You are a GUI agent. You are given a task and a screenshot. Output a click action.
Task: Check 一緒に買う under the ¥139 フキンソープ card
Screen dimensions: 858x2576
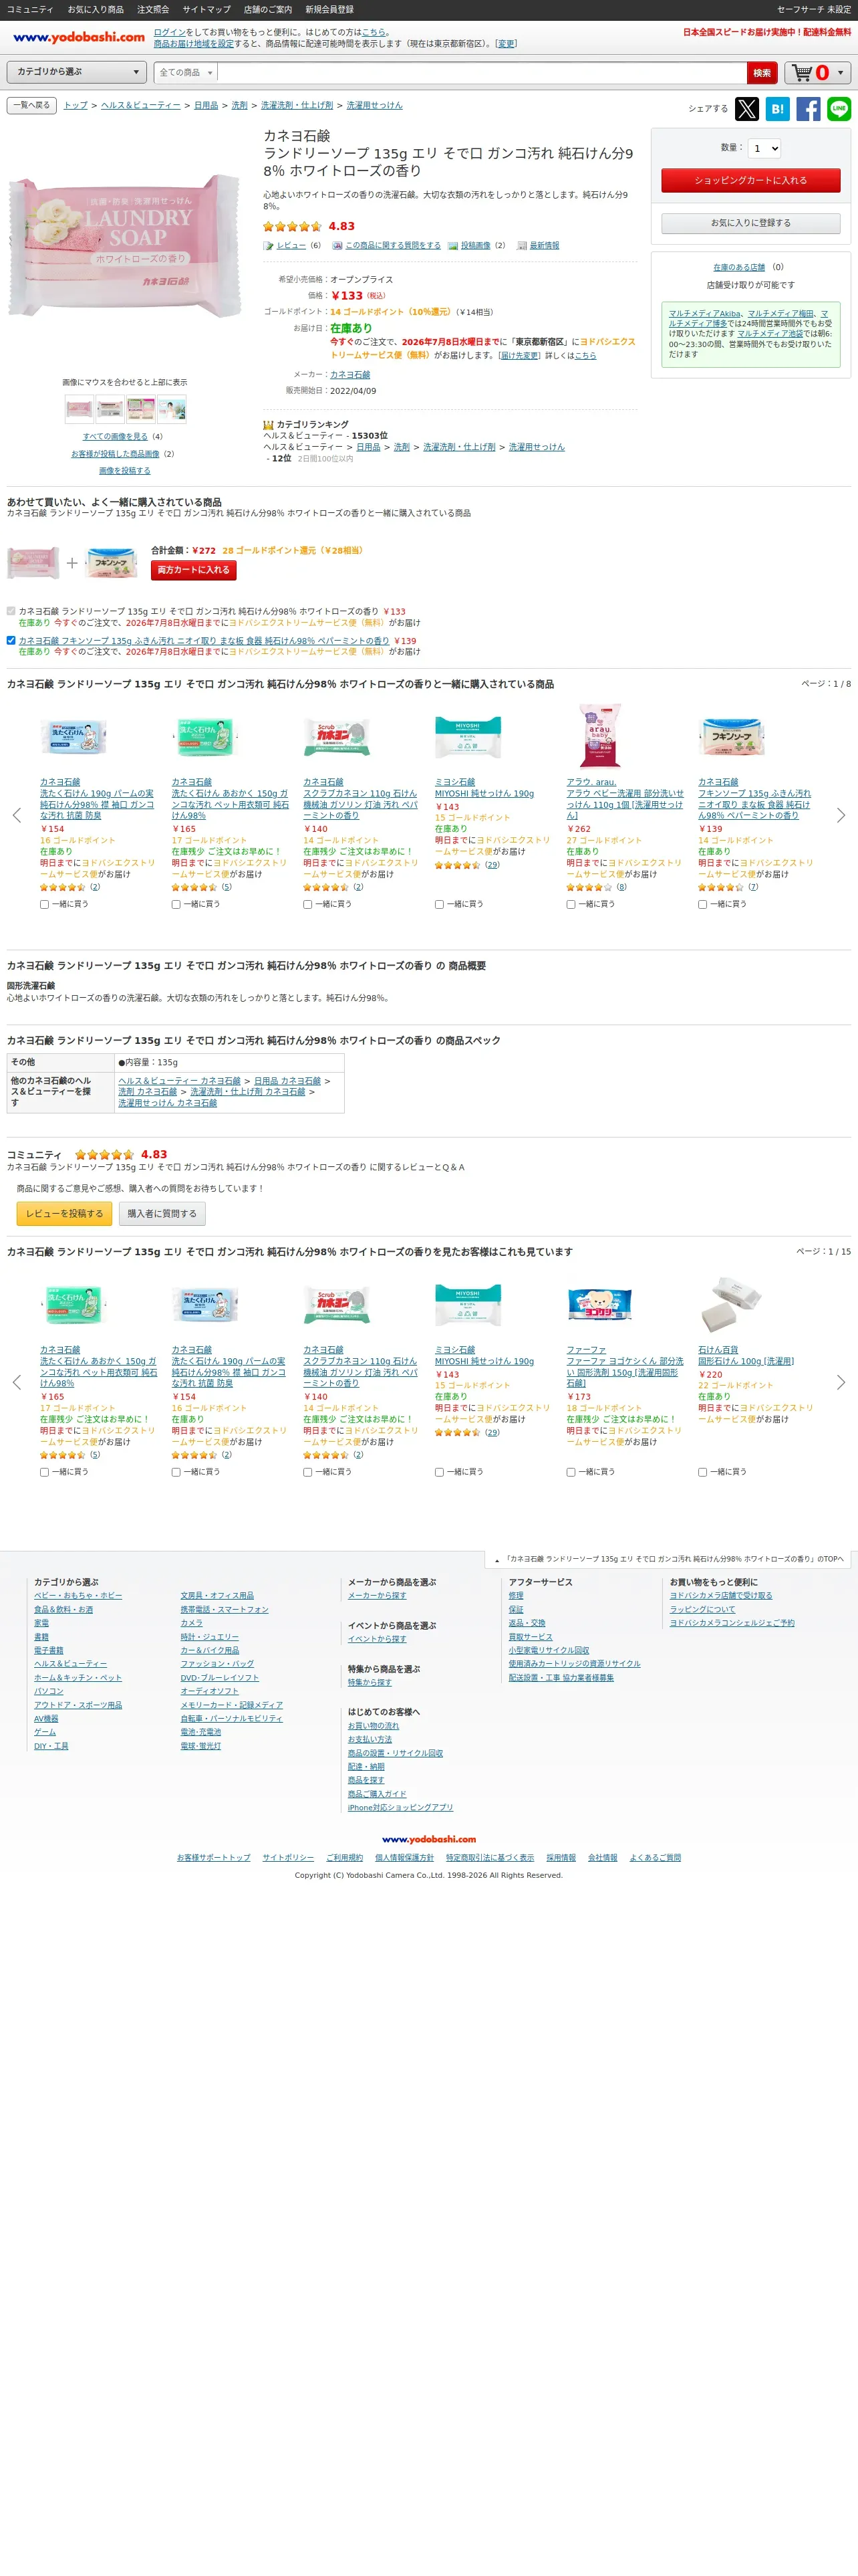click(703, 904)
